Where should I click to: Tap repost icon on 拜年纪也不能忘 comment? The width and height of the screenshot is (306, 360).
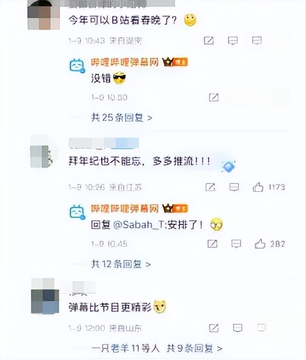(210, 187)
